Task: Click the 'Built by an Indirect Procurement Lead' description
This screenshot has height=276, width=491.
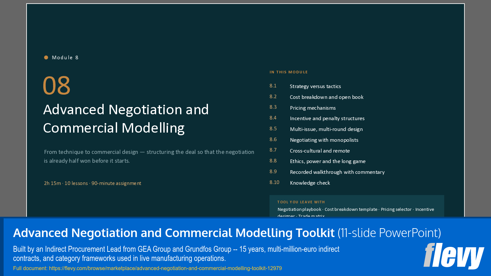Action: point(176,254)
